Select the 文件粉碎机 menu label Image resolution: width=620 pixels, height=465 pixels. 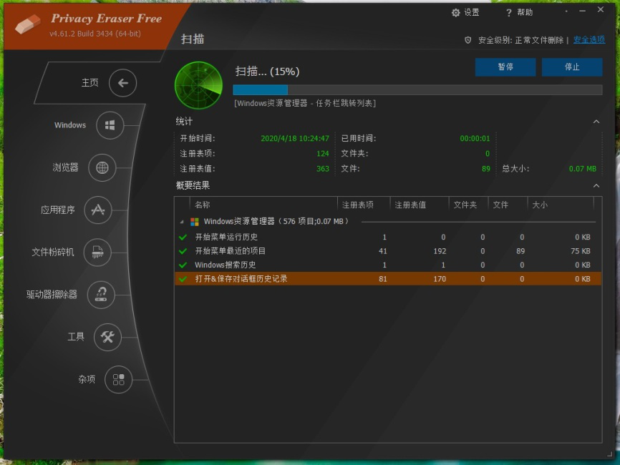53,252
